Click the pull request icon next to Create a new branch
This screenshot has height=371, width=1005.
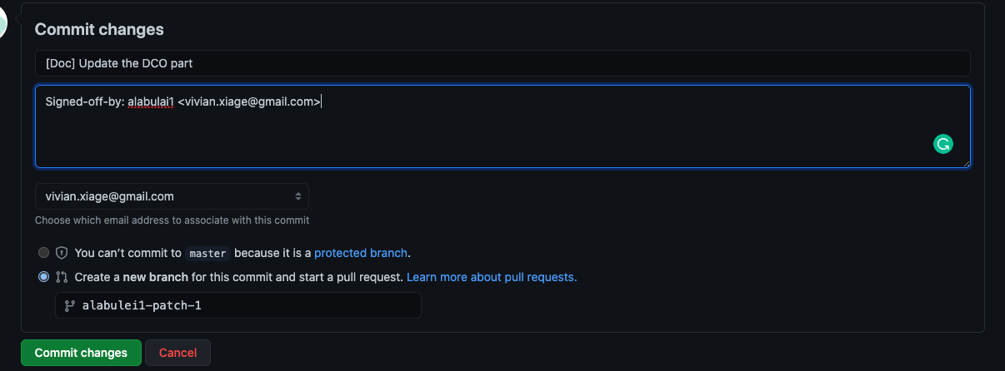tap(61, 277)
